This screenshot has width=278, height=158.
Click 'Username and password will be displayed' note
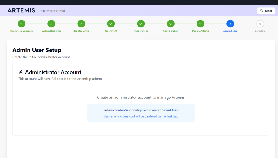tap(141, 116)
